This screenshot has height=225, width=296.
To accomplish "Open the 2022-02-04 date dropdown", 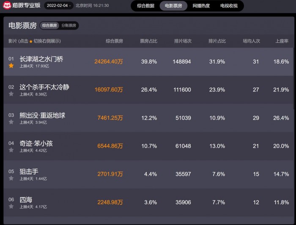I will coord(59,5).
